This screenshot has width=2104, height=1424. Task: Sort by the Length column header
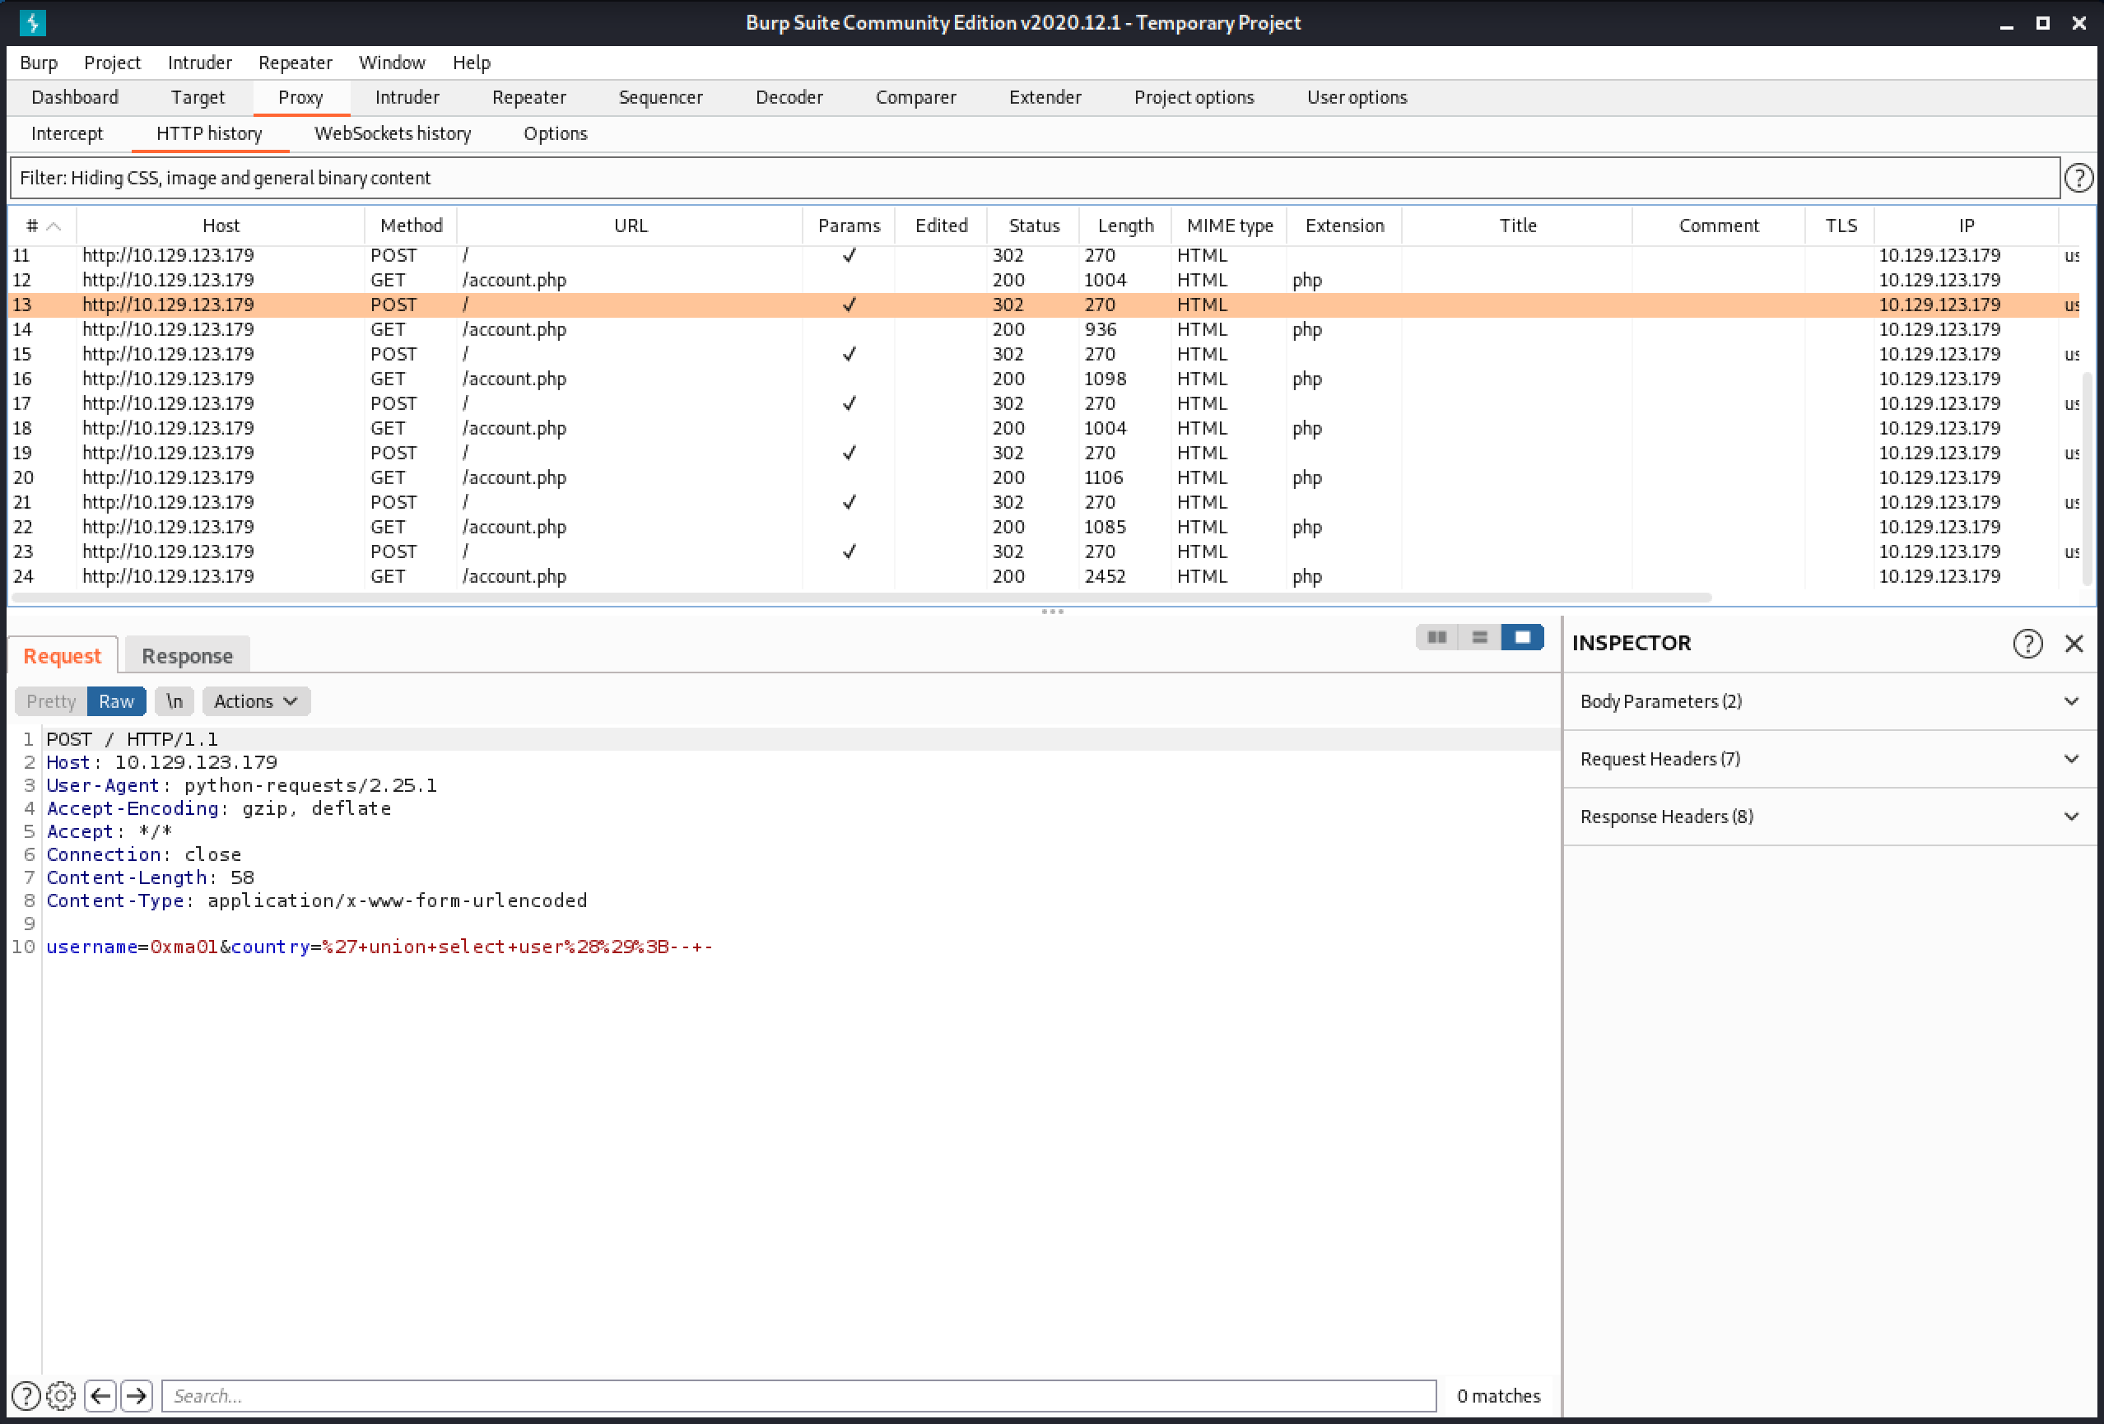pos(1125,226)
